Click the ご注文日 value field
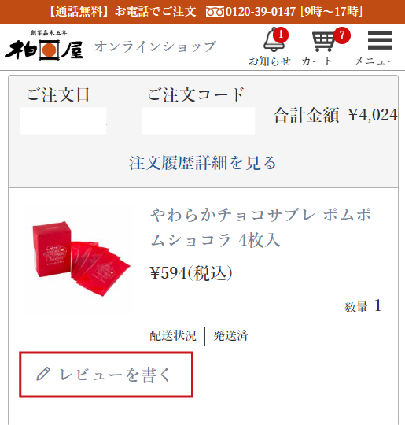Viewport: 405px width, 425px height. tap(64, 121)
